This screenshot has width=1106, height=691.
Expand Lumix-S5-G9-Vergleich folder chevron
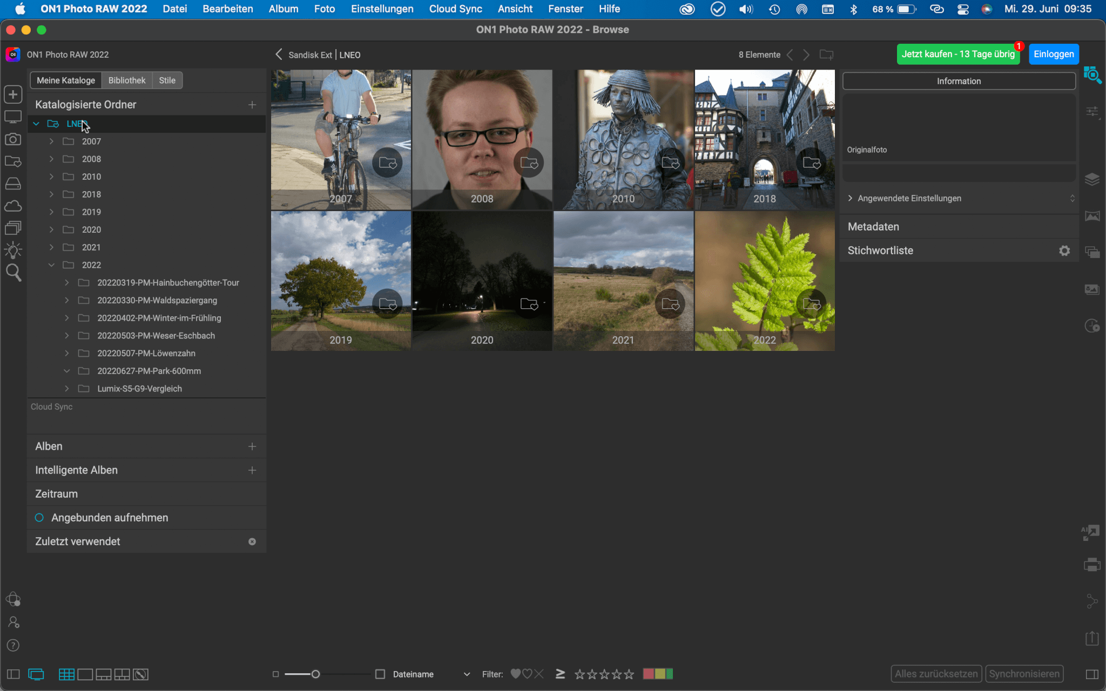pos(66,389)
